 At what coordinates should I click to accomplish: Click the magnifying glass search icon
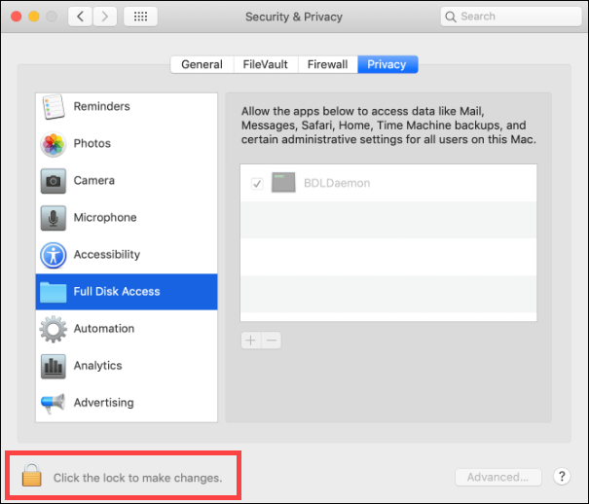451,17
